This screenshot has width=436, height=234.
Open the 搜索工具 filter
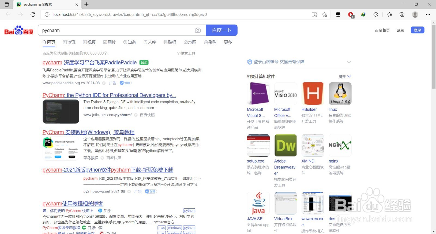pos(186,53)
